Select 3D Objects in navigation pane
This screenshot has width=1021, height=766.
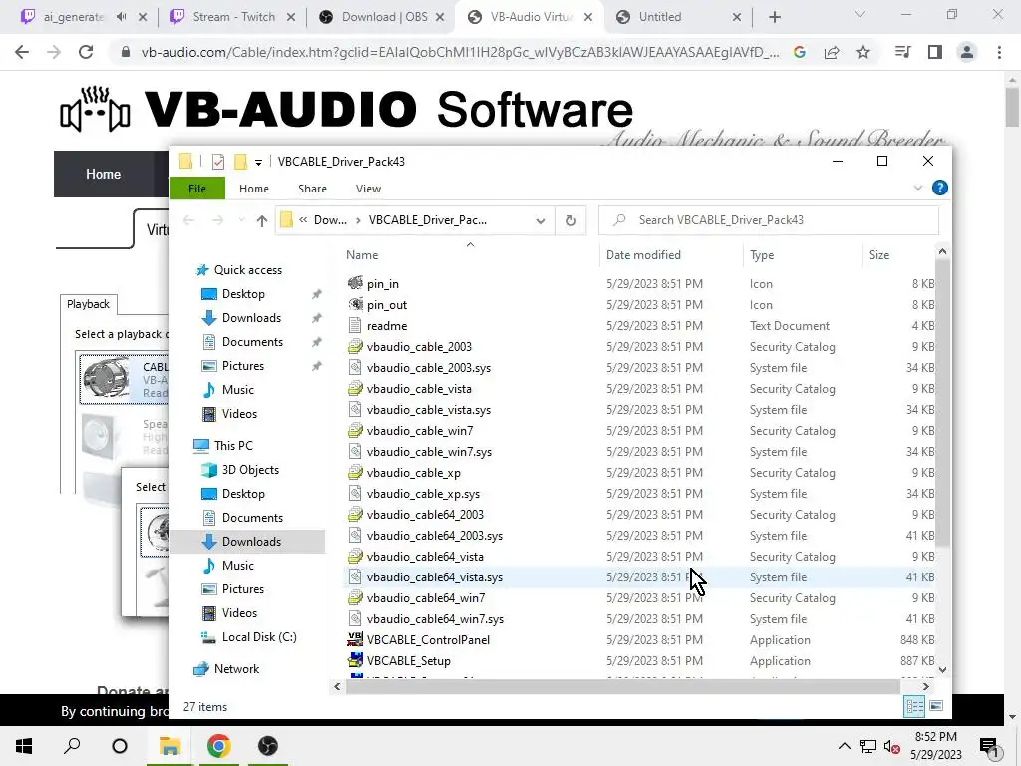[250, 470]
